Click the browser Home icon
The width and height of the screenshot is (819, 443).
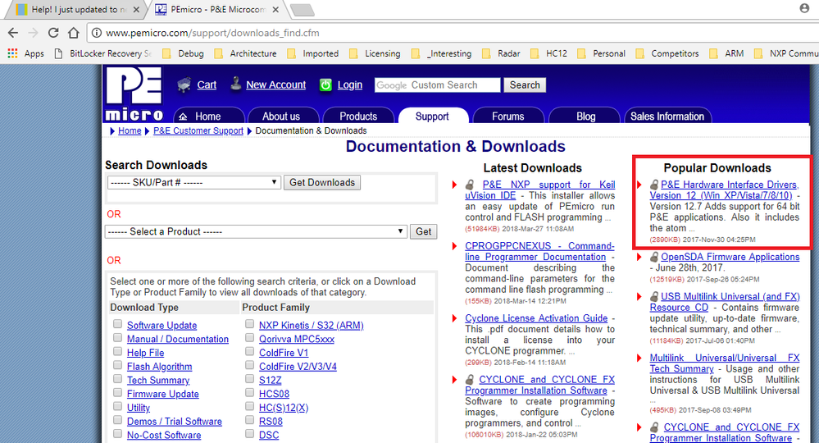coord(74,33)
